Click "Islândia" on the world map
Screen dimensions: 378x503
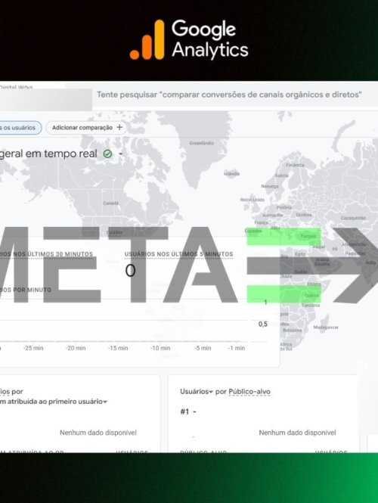click(x=231, y=173)
